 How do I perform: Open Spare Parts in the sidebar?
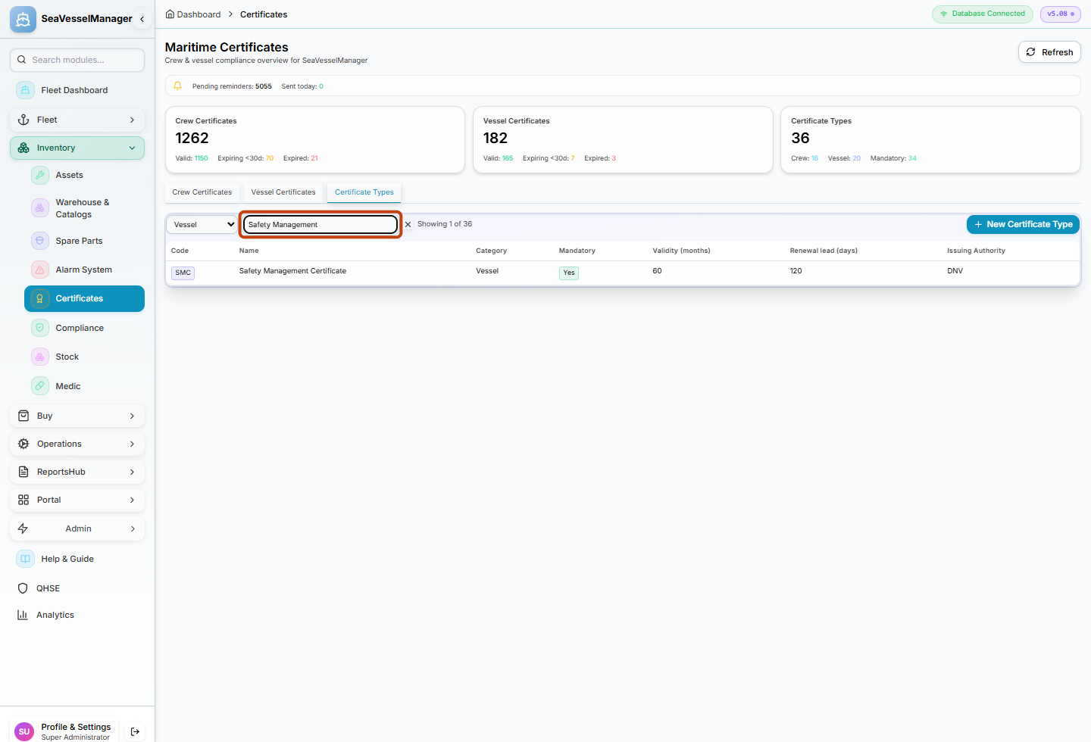[84, 241]
